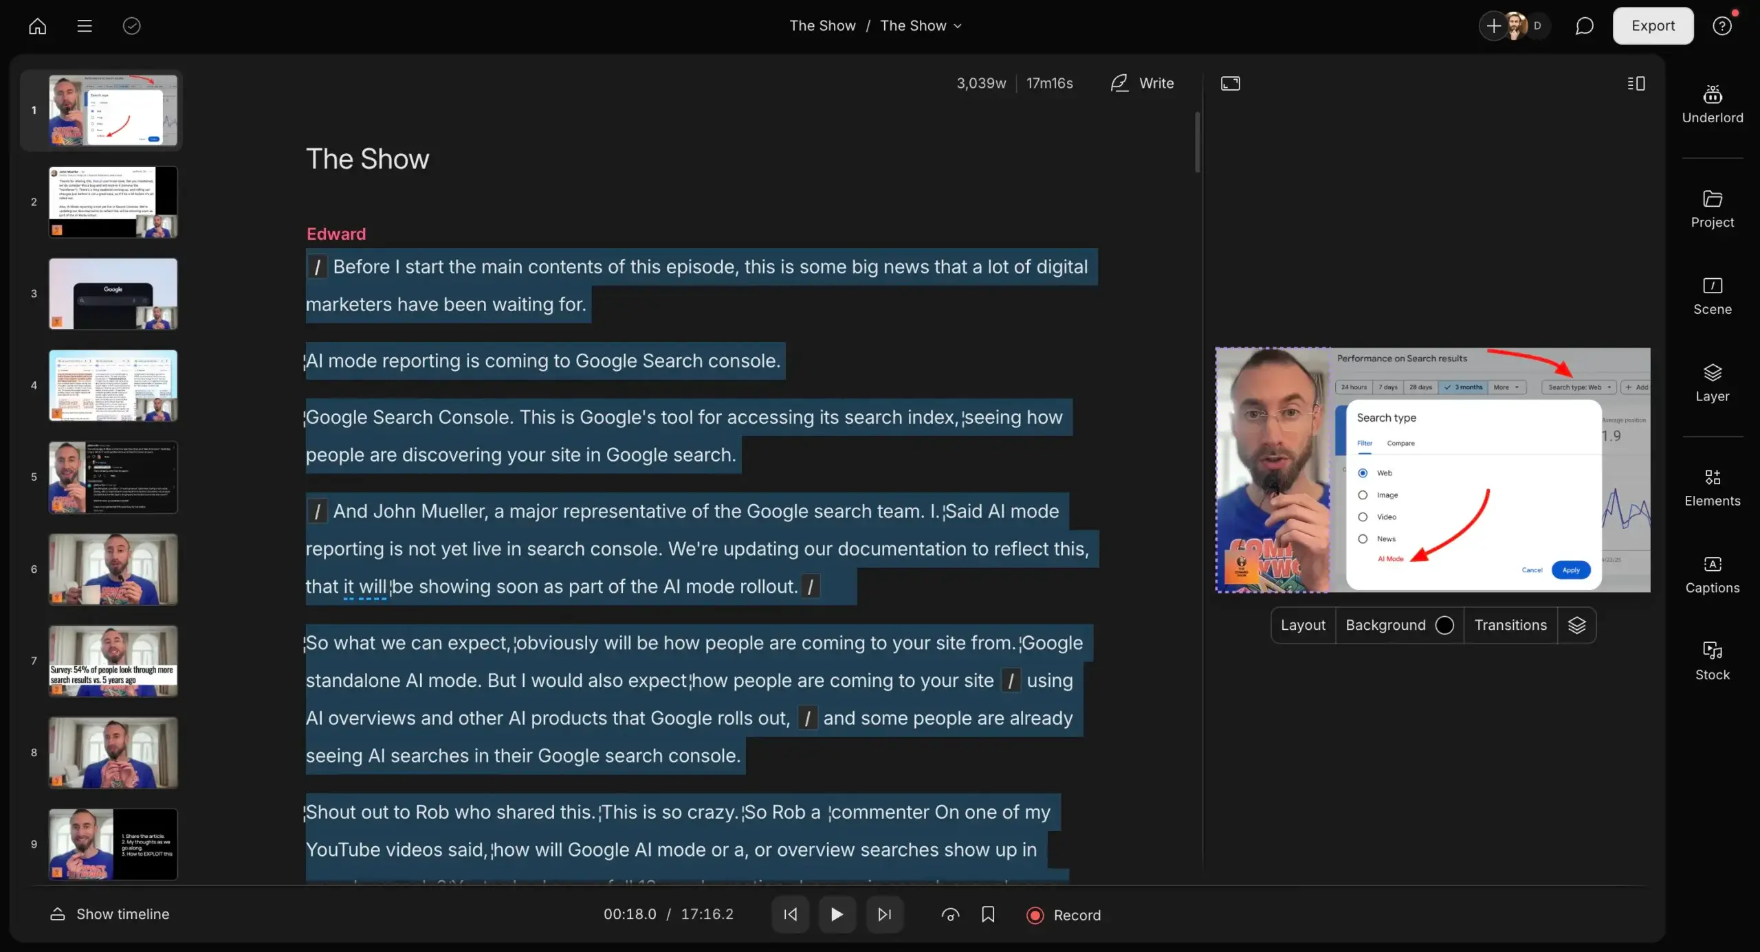Open the layers menu beside Transitions
1760x952 pixels.
(x=1577, y=625)
